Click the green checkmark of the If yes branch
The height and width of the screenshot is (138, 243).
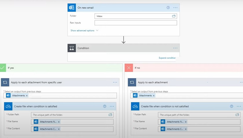pyautogui.click(x=3, y=68)
